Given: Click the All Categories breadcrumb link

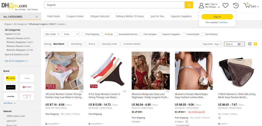Looking at the screenshot, I should tap(20, 24).
